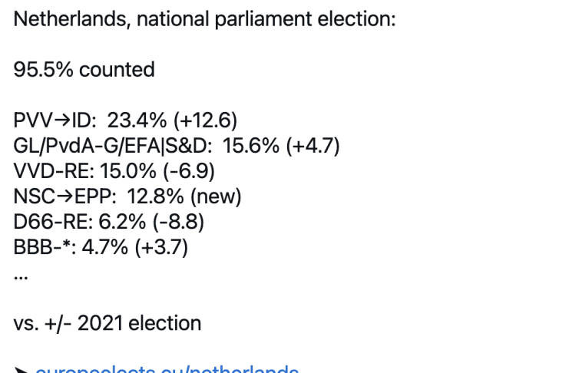Click the NSC→EPP arrow symbol
Screen dimensions: 569x373
[65, 196]
